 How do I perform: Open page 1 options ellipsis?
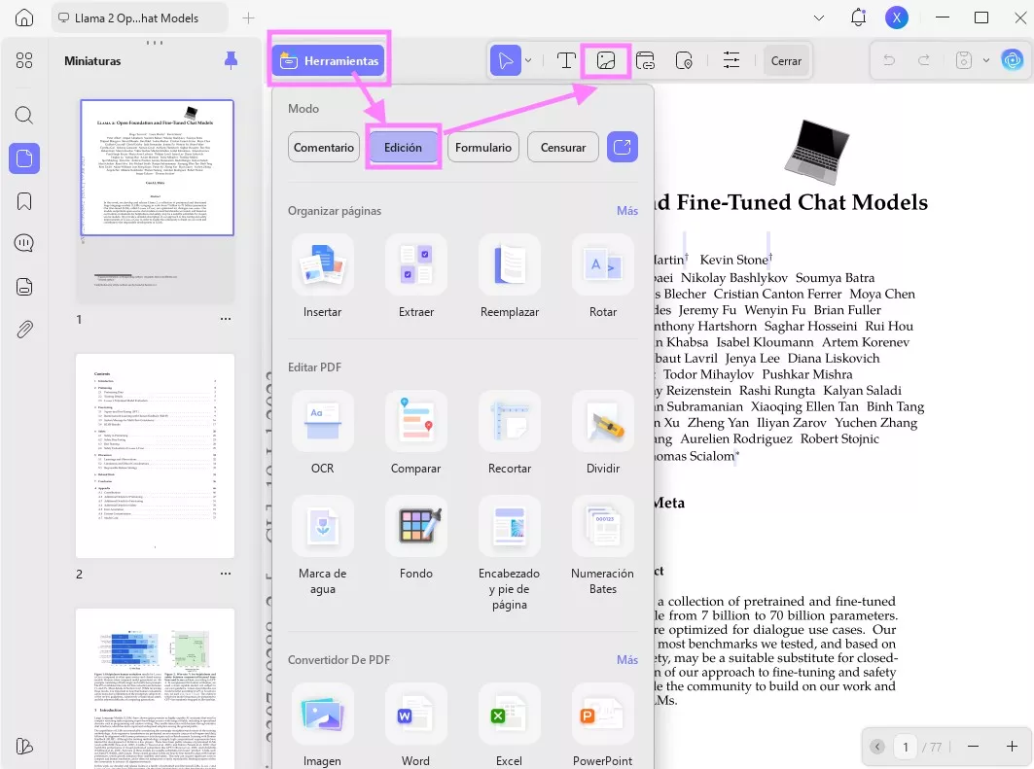point(226,319)
